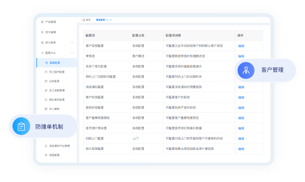Viewport: 305px width, 182px height.
Task: Click 编辑 for 统计规则配置 row
Action: tap(241, 149)
